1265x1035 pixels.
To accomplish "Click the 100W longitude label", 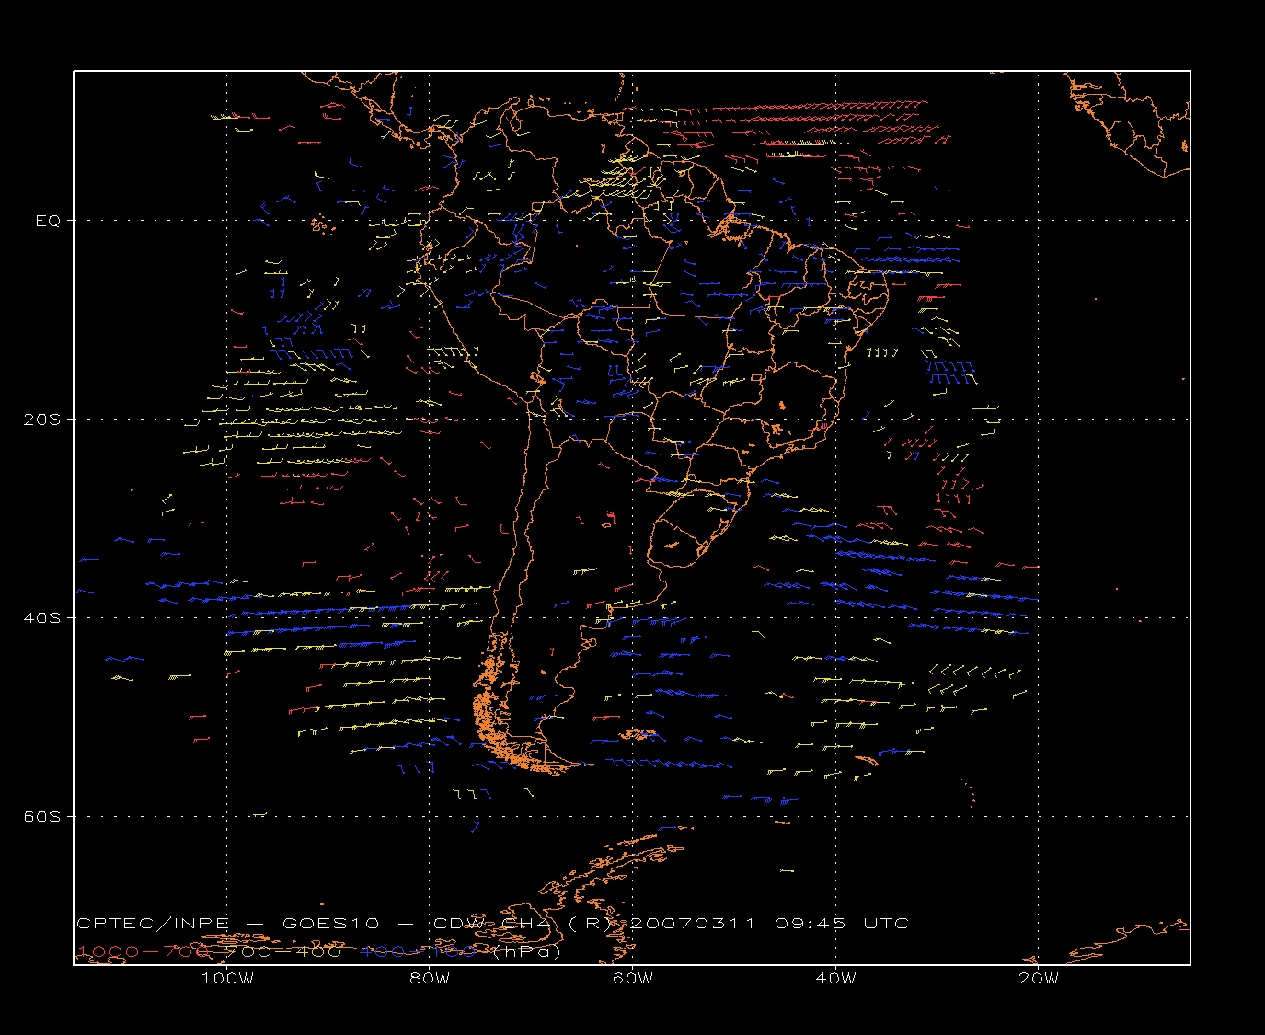I will coord(227,978).
